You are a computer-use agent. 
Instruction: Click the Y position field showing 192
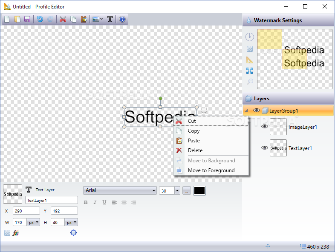pos(64,211)
